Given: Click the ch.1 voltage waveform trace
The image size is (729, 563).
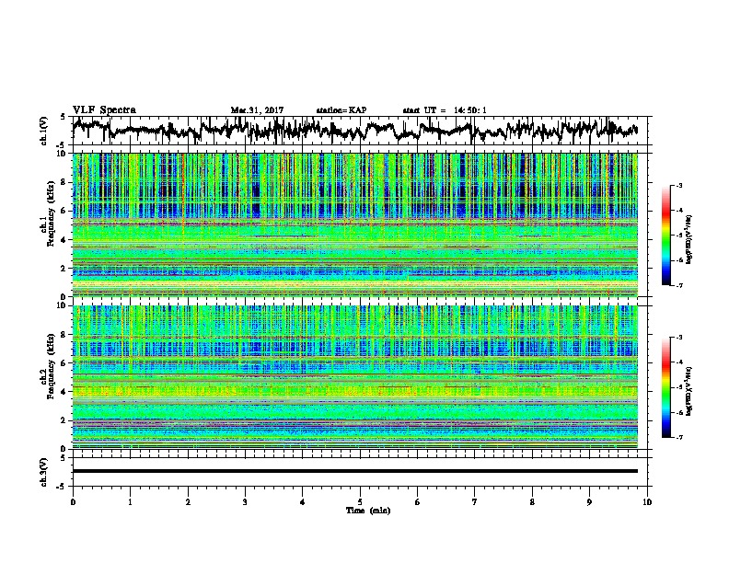Looking at the screenshot, I should (354, 129).
